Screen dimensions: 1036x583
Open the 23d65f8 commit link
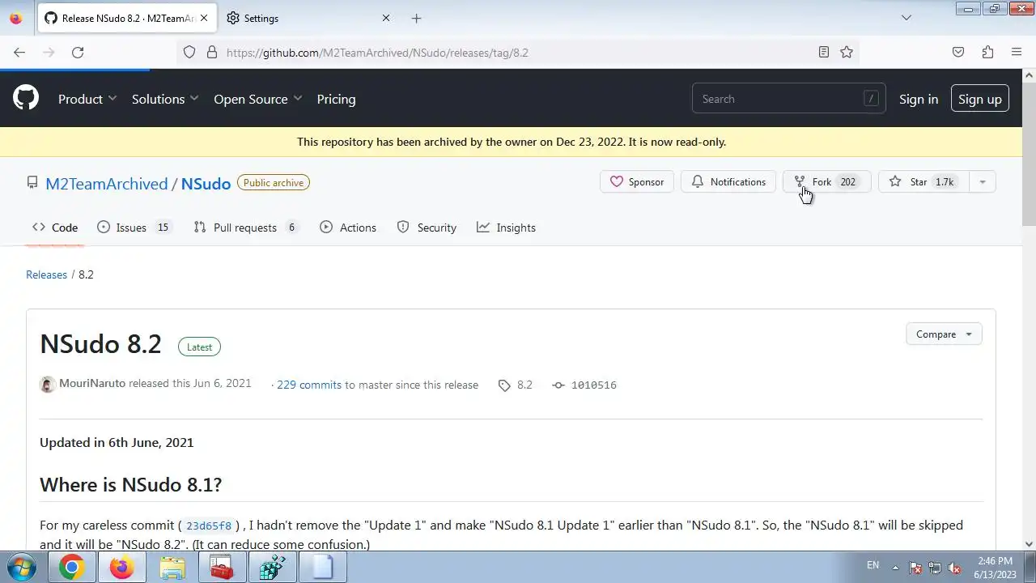click(209, 526)
